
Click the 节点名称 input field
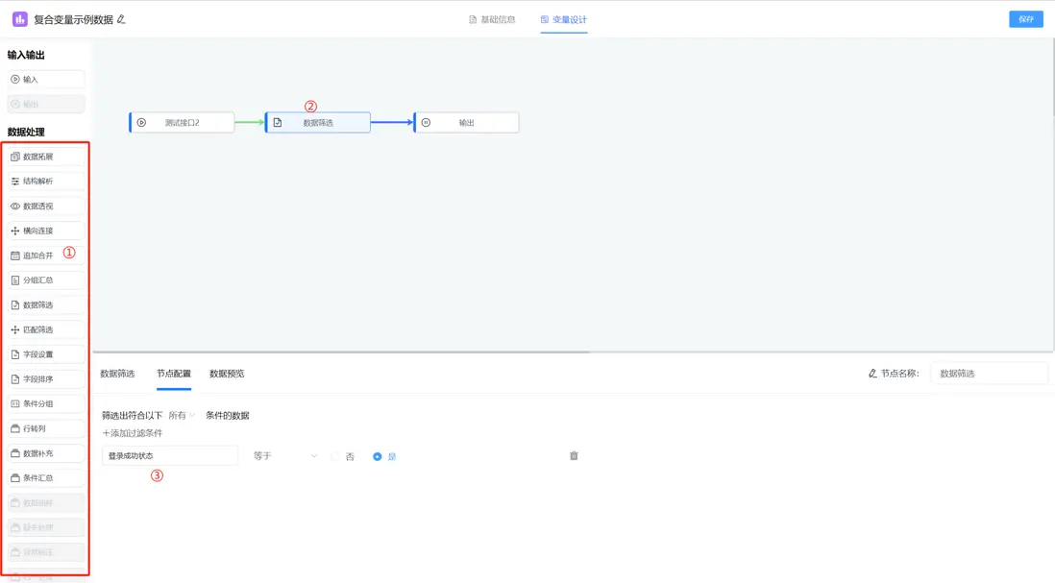pyautogui.click(x=989, y=374)
